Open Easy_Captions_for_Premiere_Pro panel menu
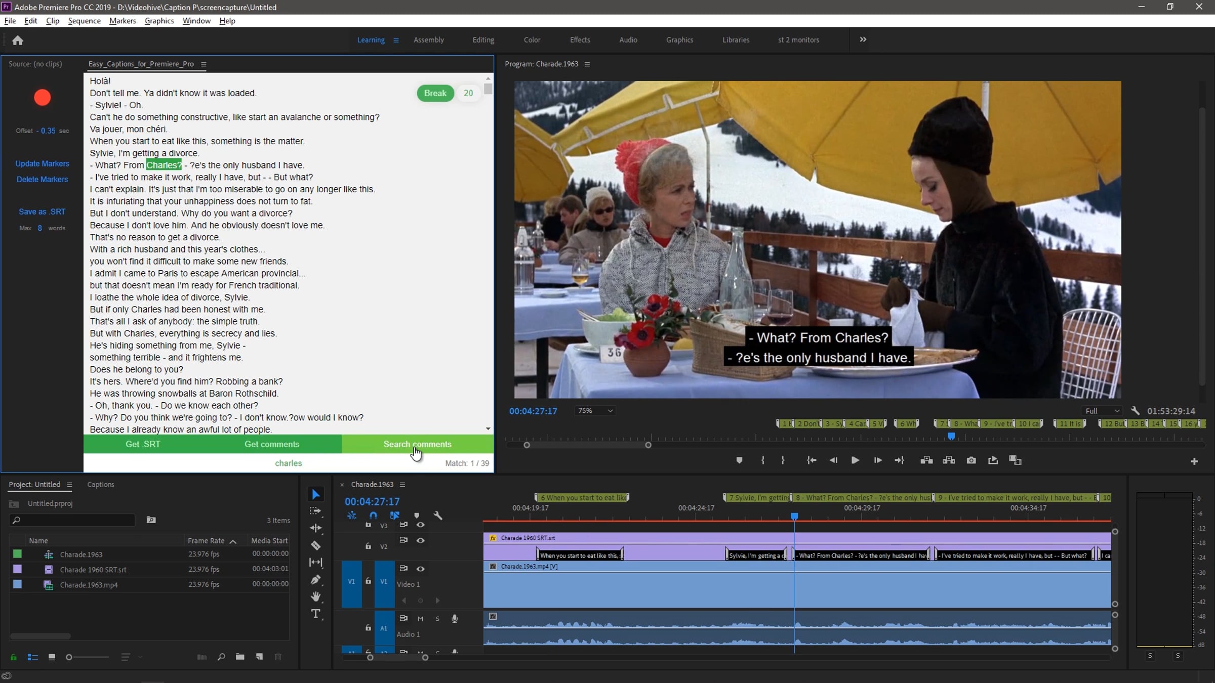Screen dimensions: 1215x683 [204, 64]
